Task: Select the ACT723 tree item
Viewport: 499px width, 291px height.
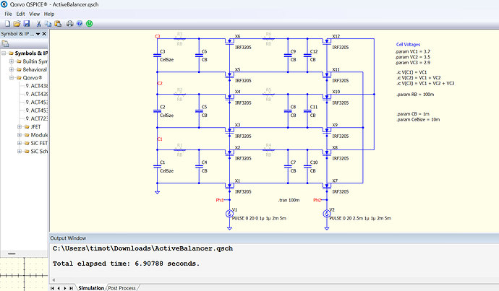Action: (39, 118)
